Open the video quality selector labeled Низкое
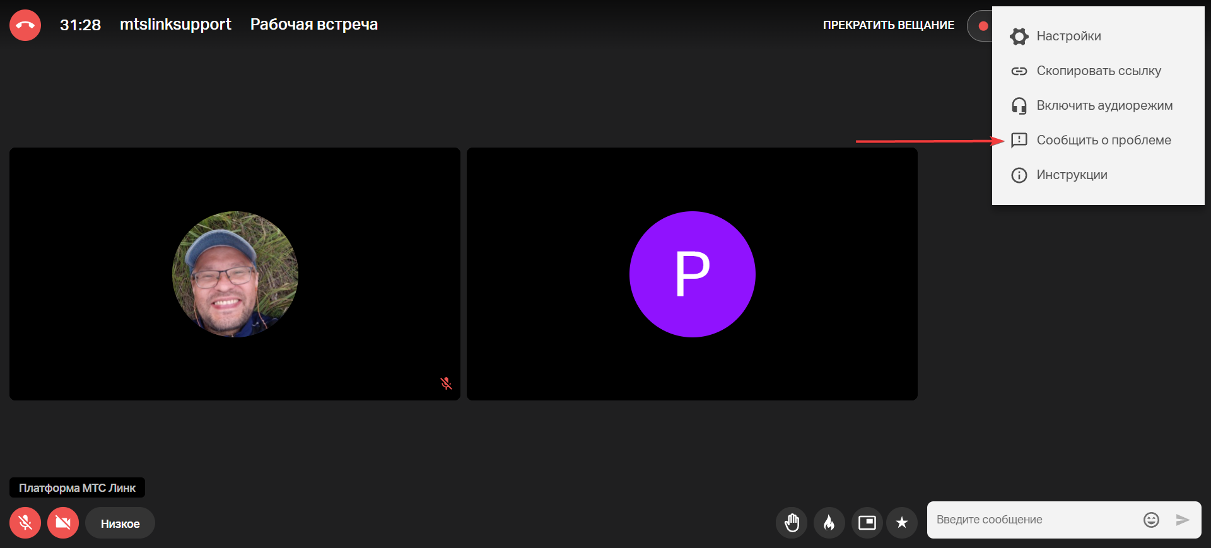Screen dimensions: 1211x548 click(120, 523)
